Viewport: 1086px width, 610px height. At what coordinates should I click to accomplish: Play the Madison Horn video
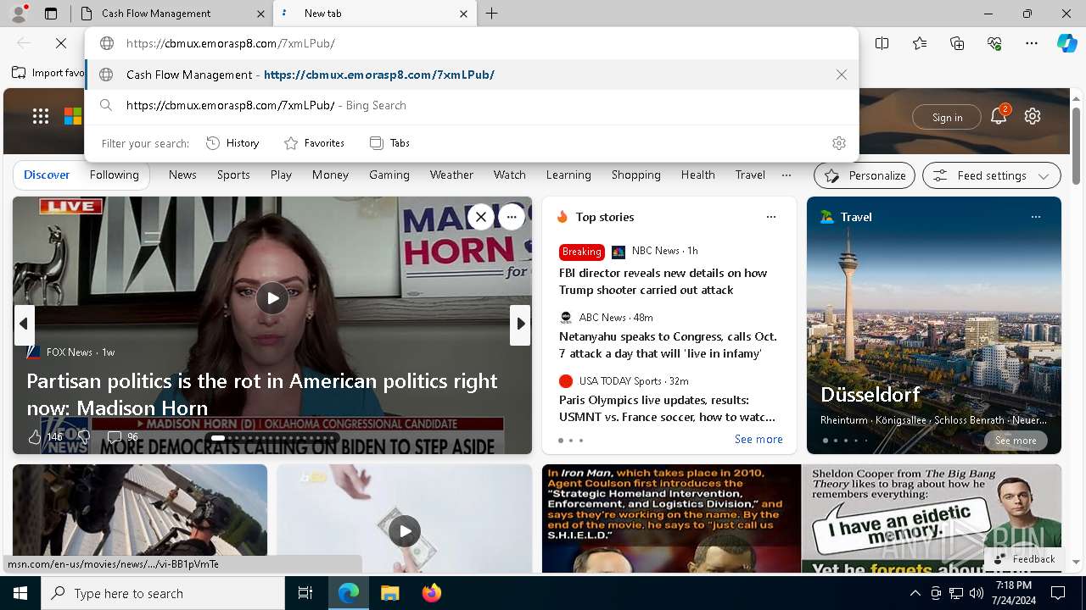point(272,298)
